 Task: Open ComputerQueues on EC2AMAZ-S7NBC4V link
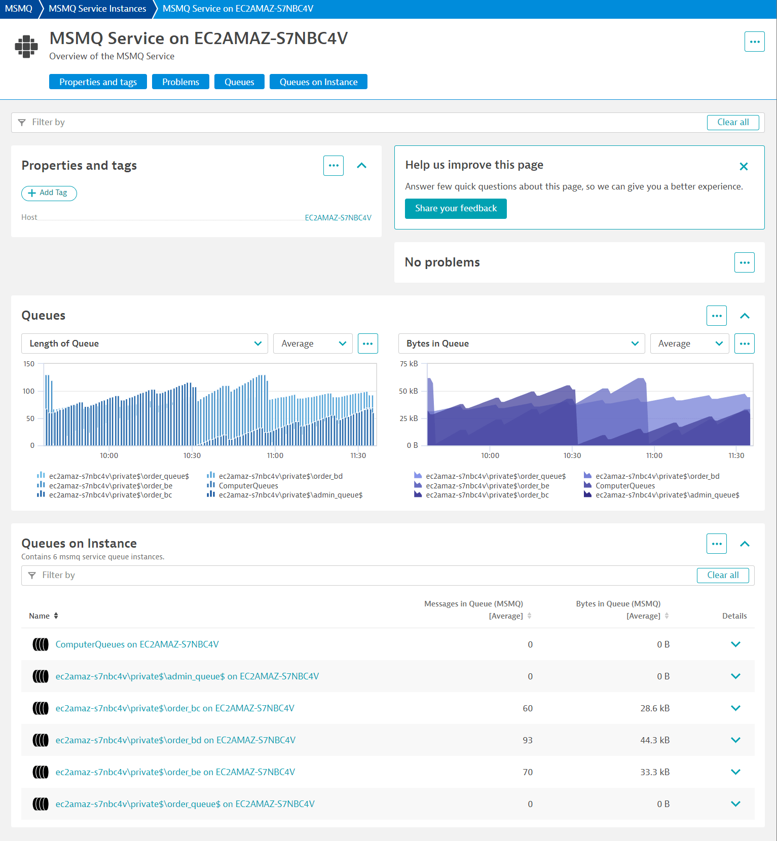137,644
